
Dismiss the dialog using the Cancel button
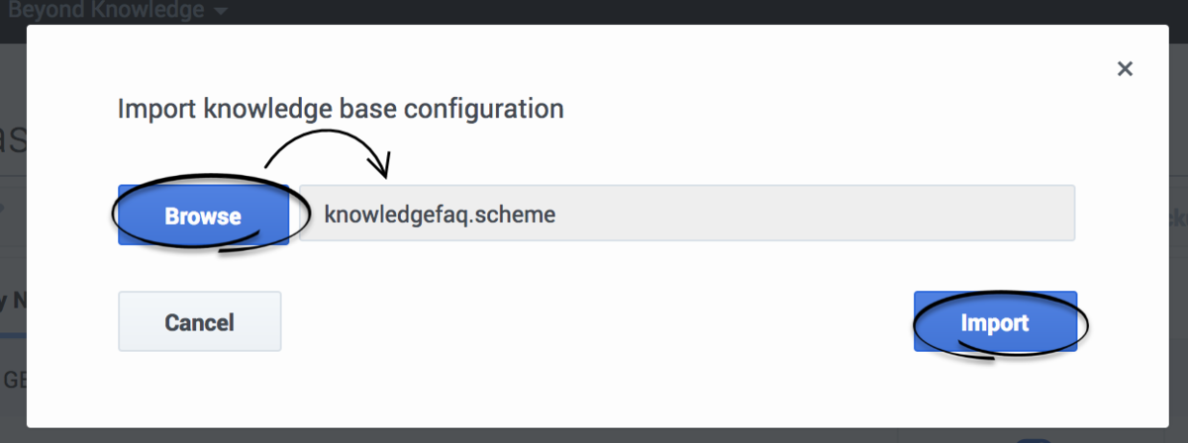(199, 321)
